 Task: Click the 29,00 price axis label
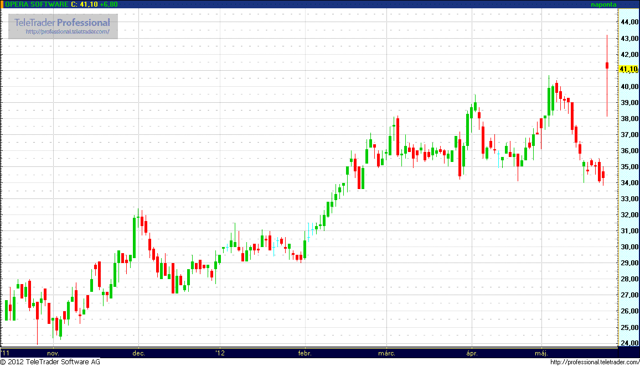coord(629,263)
